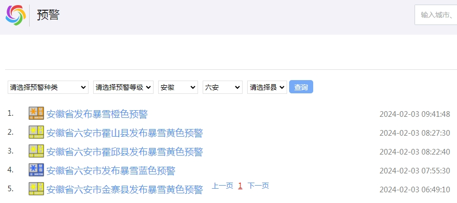Screen dimensions: 457x203
Task: Click timestamp 2024-02-03 09:41:48
Action: pos(415,114)
